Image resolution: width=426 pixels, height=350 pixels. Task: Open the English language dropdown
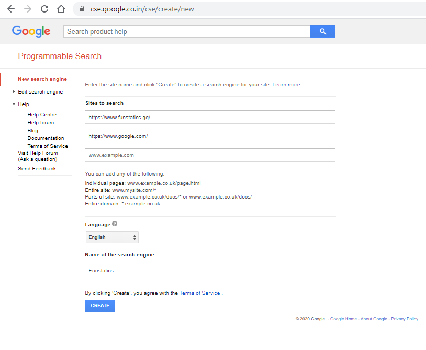click(x=112, y=237)
